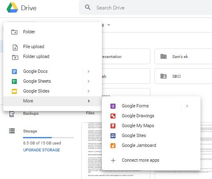
Task: Click the red Google Drawings icon
Action: pyautogui.click(x=113, y=116)
